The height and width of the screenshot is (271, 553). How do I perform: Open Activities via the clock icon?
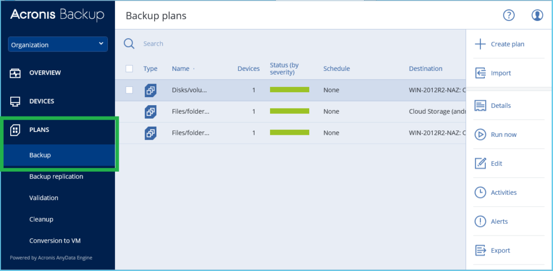(480, 192)
